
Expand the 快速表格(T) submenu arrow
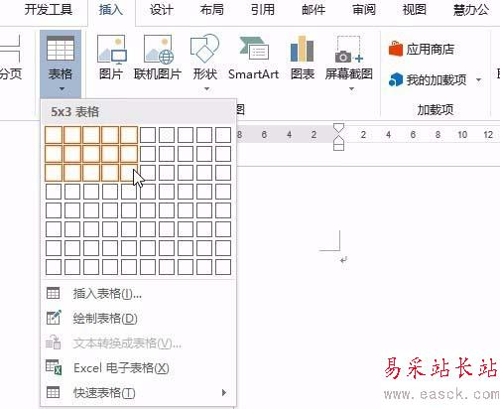224,393
